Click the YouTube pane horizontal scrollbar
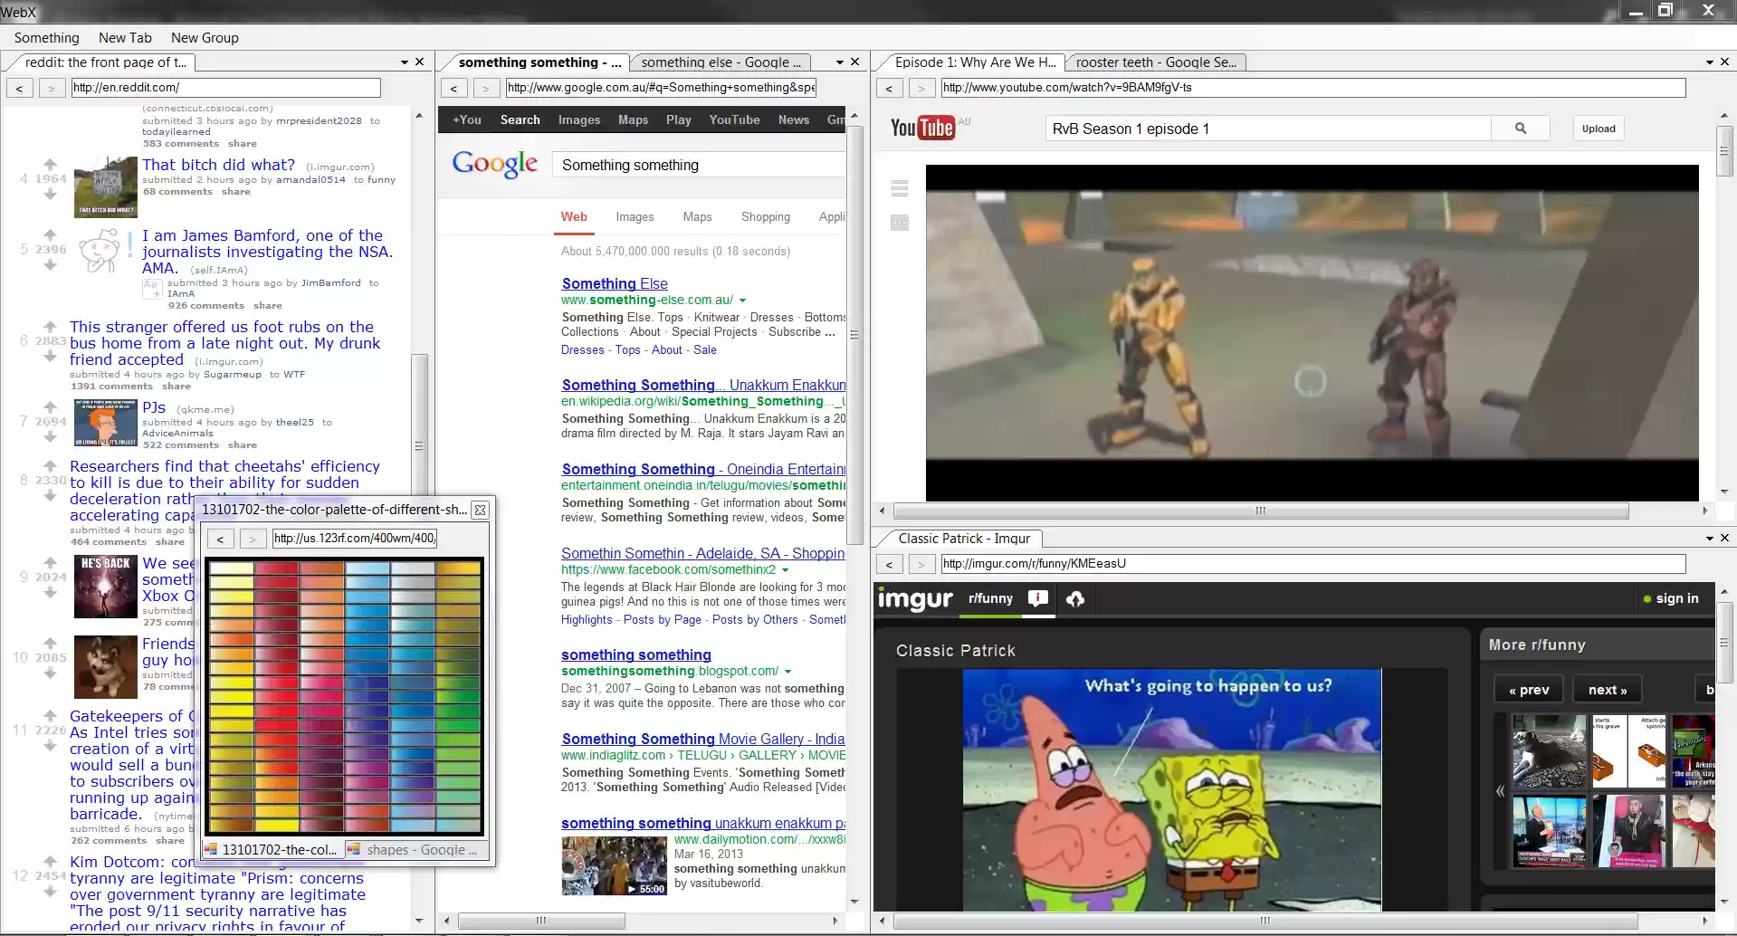The image size is (1737, 936). [1260, 511]
